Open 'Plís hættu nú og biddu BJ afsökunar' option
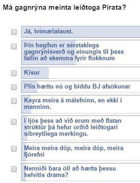140x183 pixels. point(77,86)
